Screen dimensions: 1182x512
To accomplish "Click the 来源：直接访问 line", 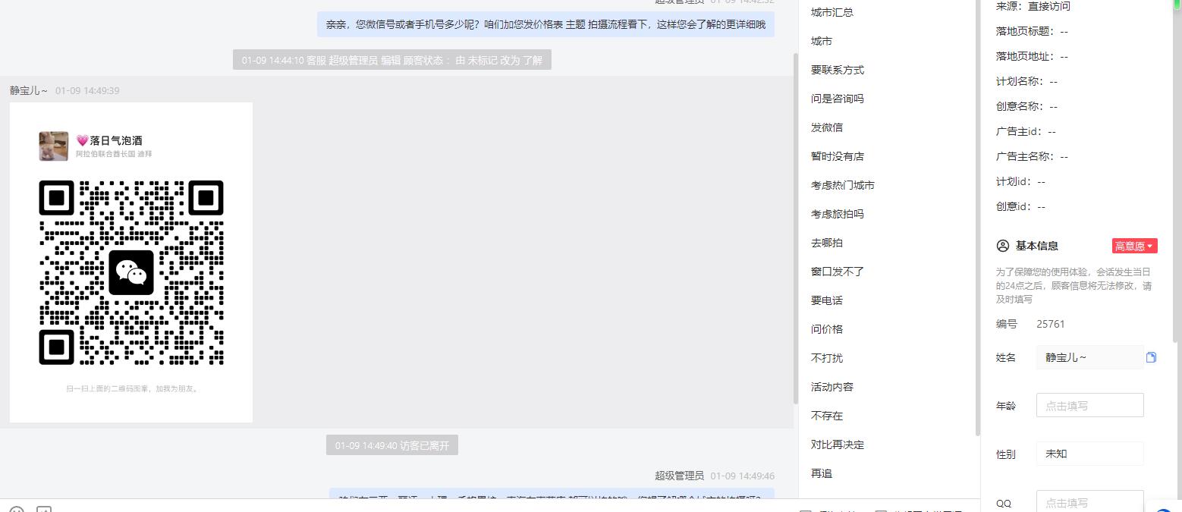I will coord(1033,6).
